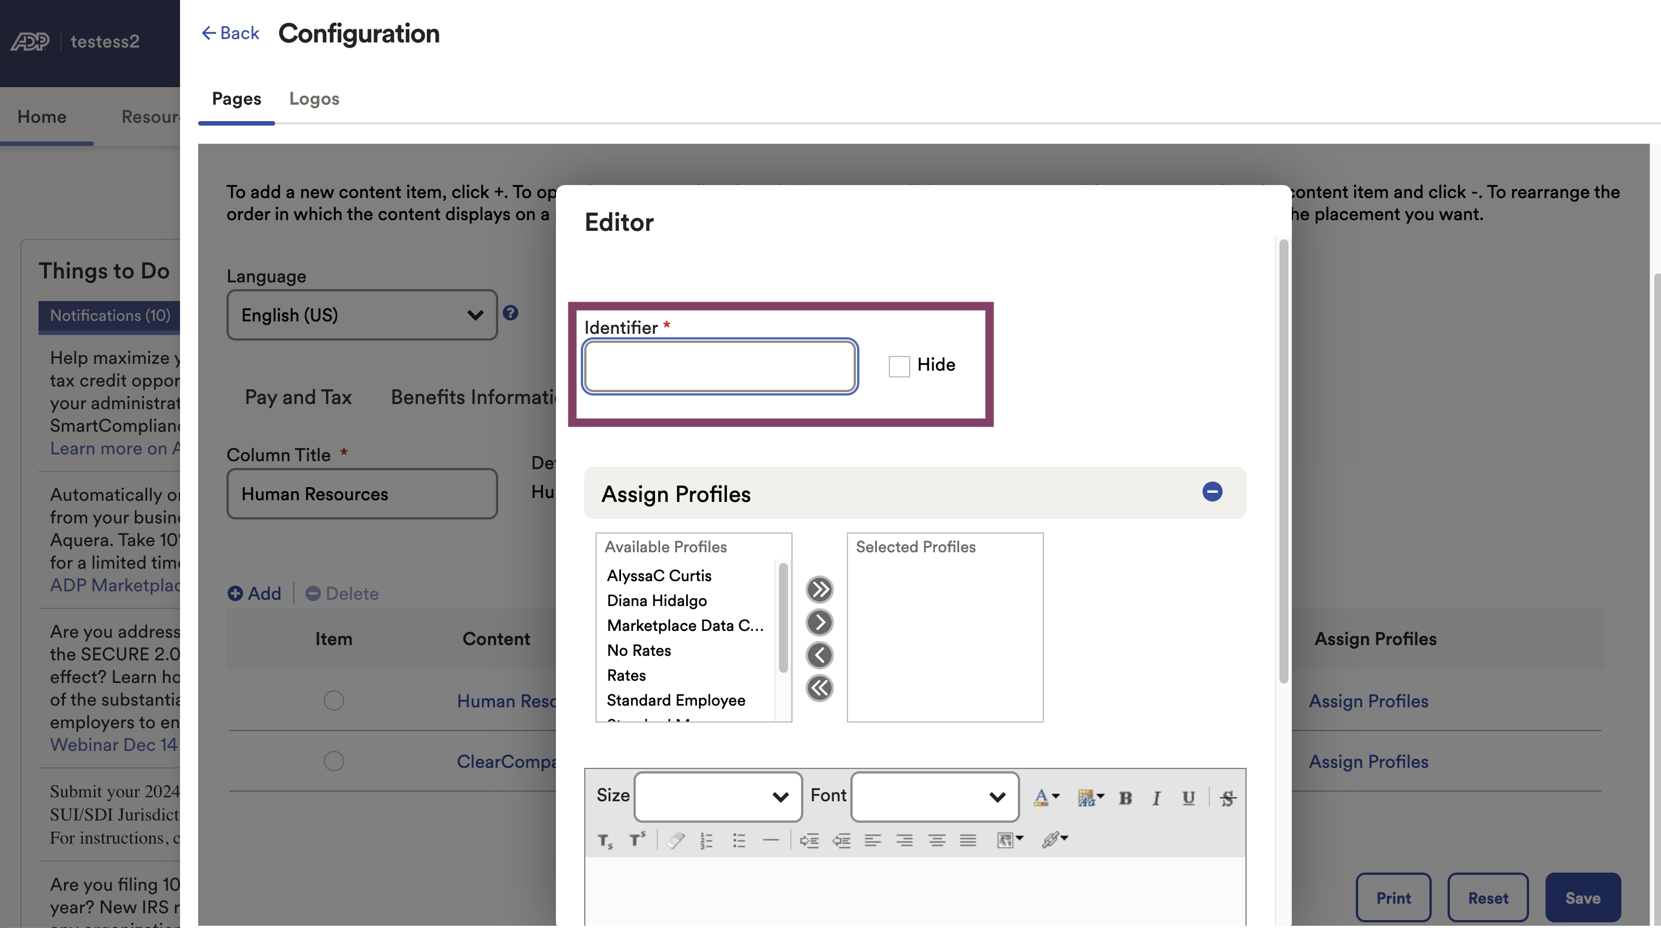This screenshot has width=1661, height=928.
Task: Switch to the Logos tab
Action: (x=314, y=98)
